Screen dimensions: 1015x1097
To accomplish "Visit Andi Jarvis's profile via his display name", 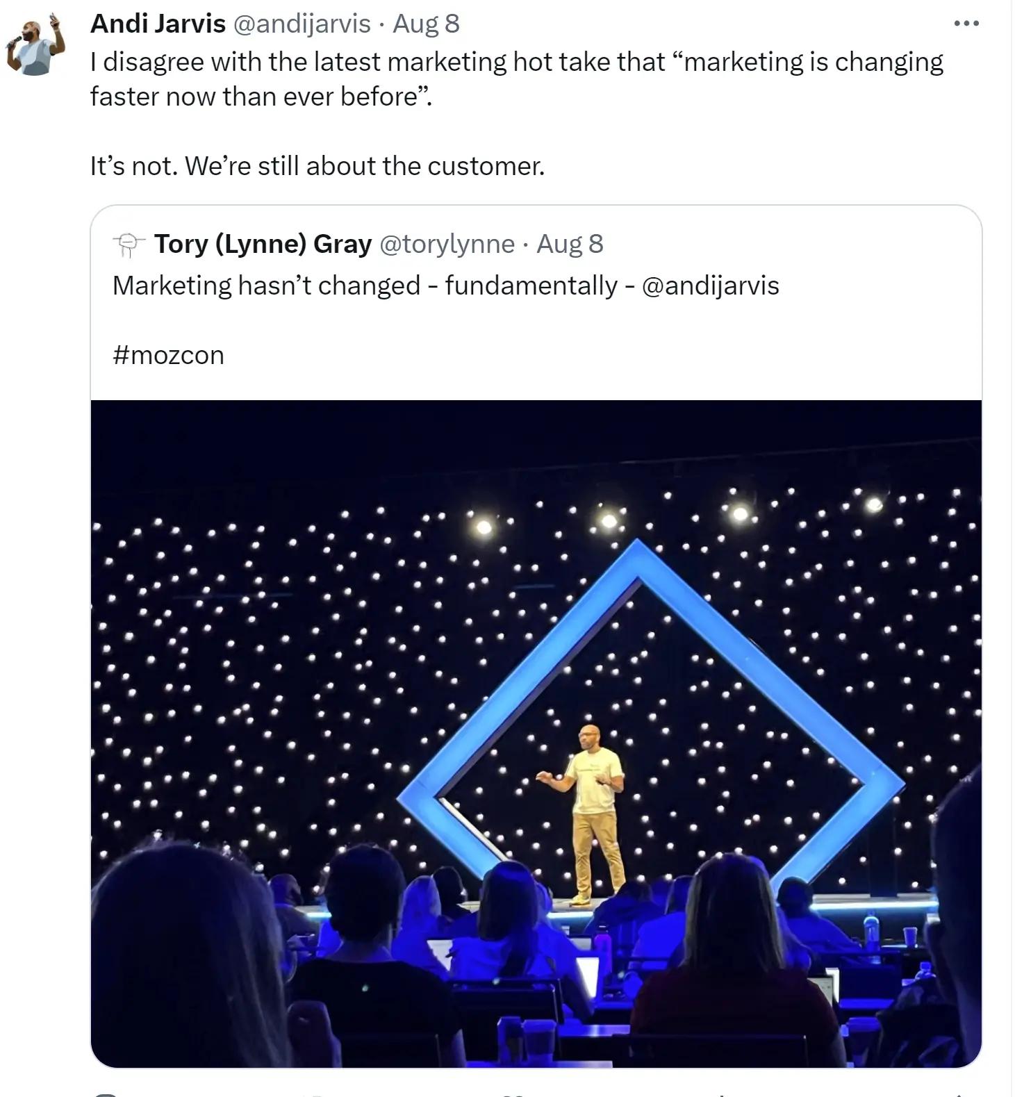I will 157,23.
